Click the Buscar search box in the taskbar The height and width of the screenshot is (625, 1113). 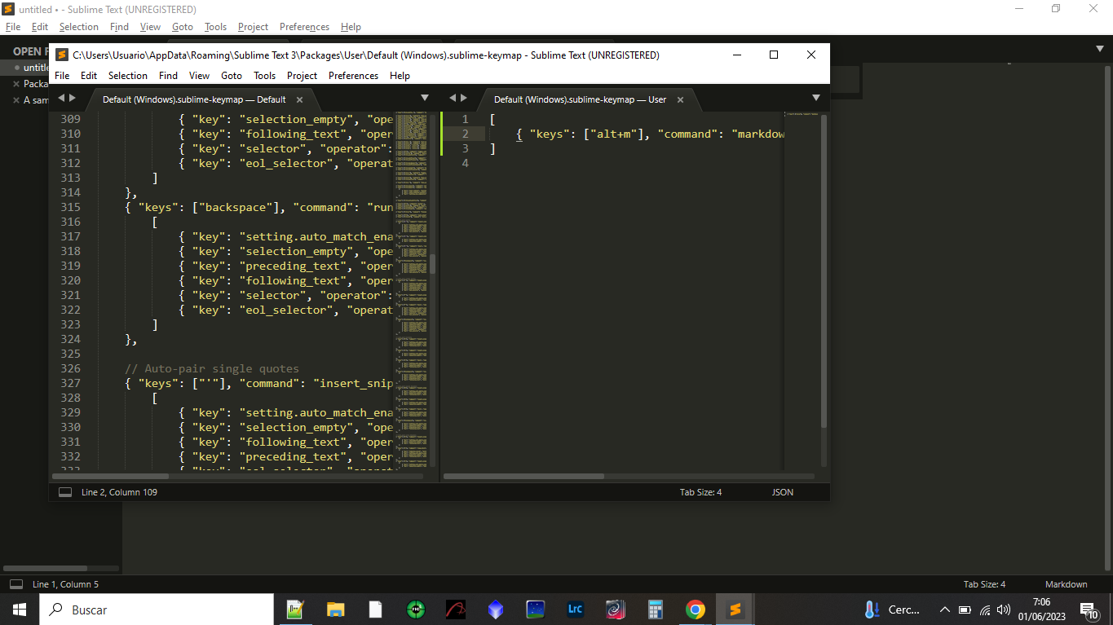pos(156,610)
